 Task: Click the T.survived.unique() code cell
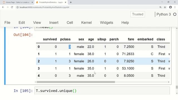(x=102, y=91)
